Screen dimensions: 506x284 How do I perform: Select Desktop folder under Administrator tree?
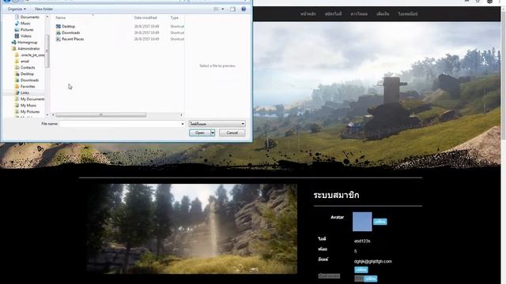click(x=25, y=73)
